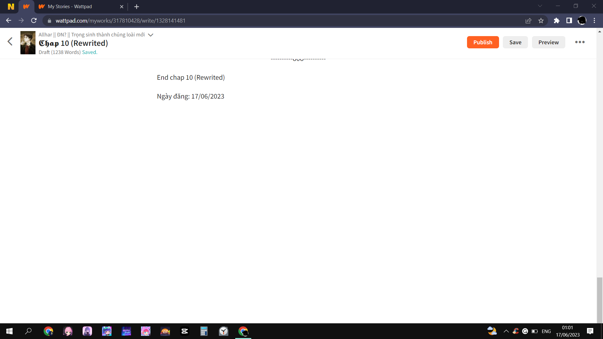Click the Preview button

tap(548, 42)
